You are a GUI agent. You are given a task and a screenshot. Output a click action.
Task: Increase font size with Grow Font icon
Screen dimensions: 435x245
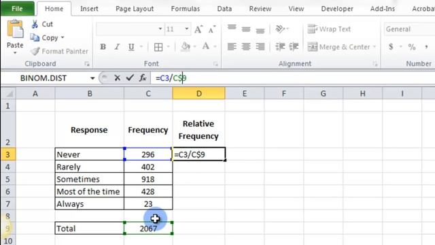198,29
